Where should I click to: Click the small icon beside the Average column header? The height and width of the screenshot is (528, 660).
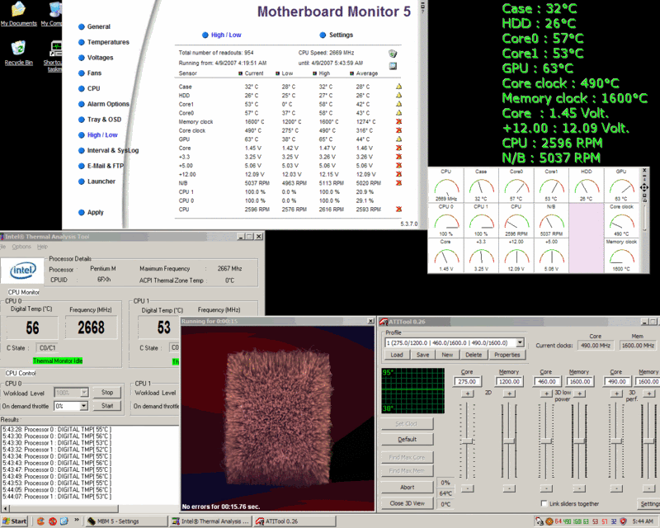click(352, 73)
